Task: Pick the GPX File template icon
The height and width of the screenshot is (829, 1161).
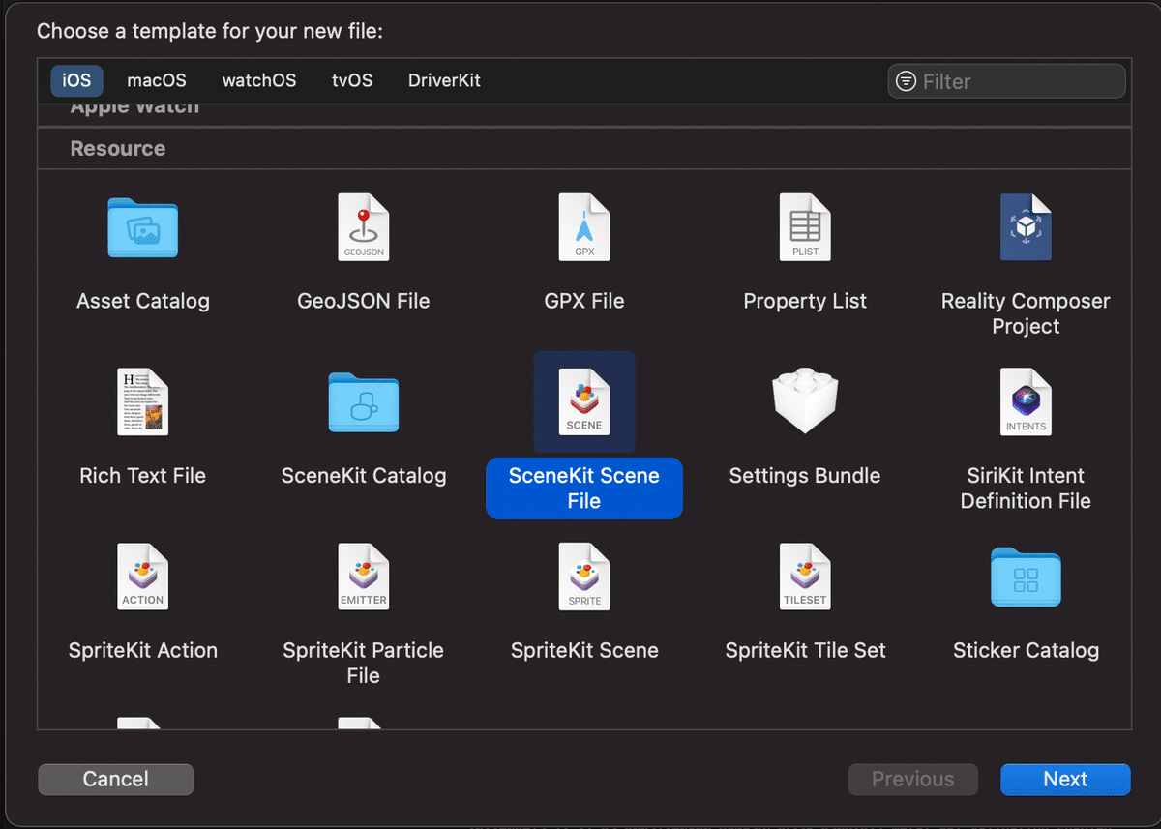Action: (x=584, y=226)
